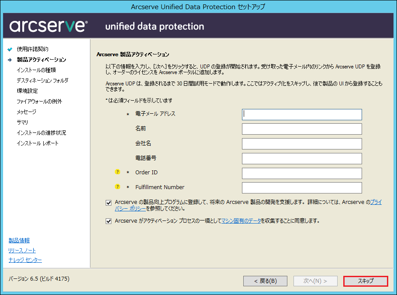Click the スキップ button
Image resolution: width=397 pixels, height=295 pixels.
tap(366, 281)
